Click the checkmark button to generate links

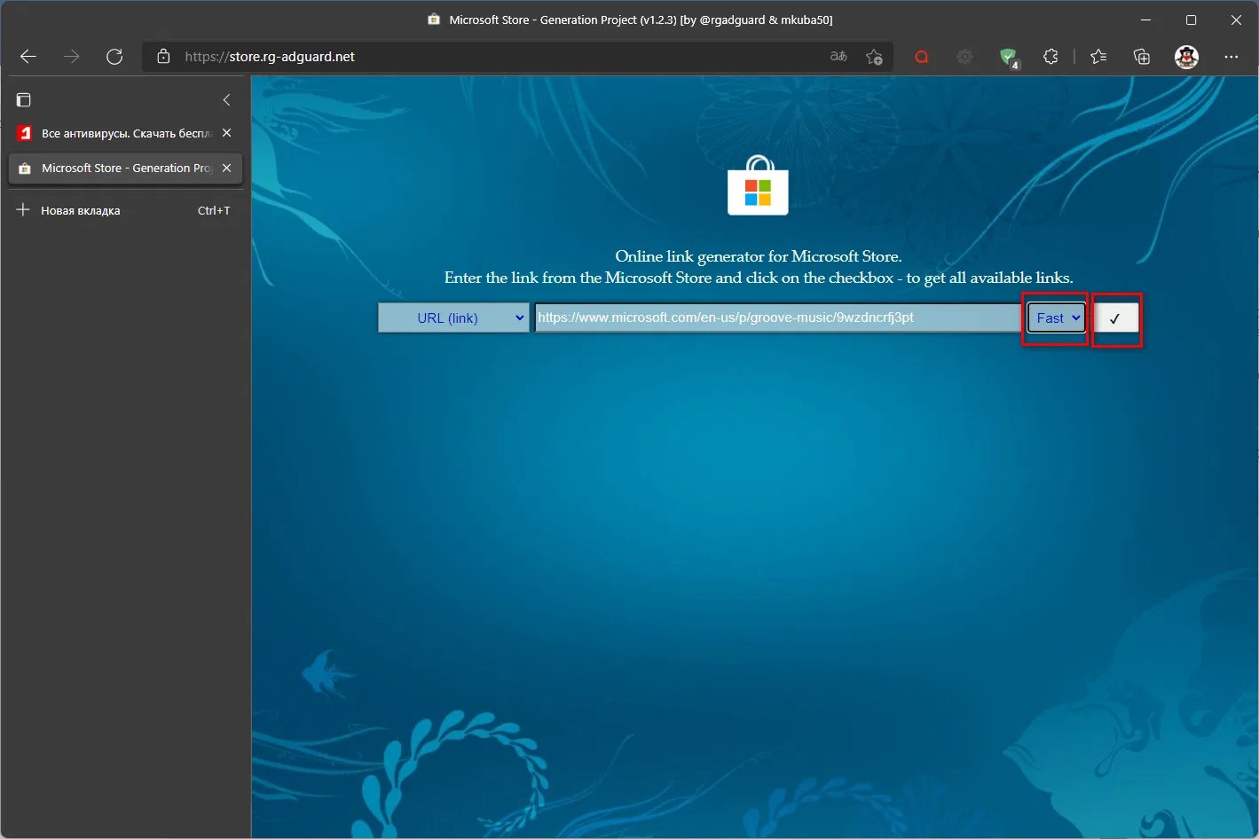coord(1115,318)
